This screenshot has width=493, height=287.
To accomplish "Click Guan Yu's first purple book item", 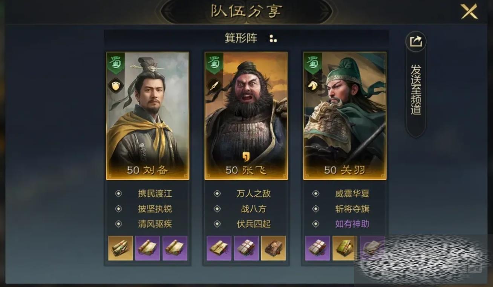I will (317, 248).
